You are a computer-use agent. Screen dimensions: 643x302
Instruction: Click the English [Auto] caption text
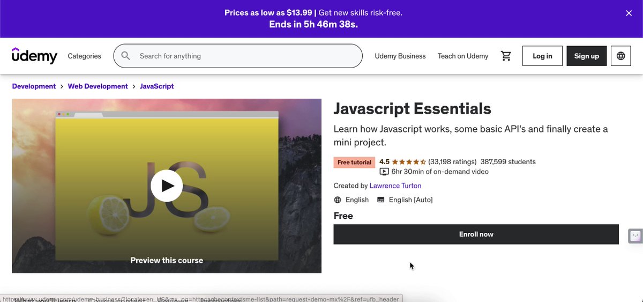tap(410, 200)
